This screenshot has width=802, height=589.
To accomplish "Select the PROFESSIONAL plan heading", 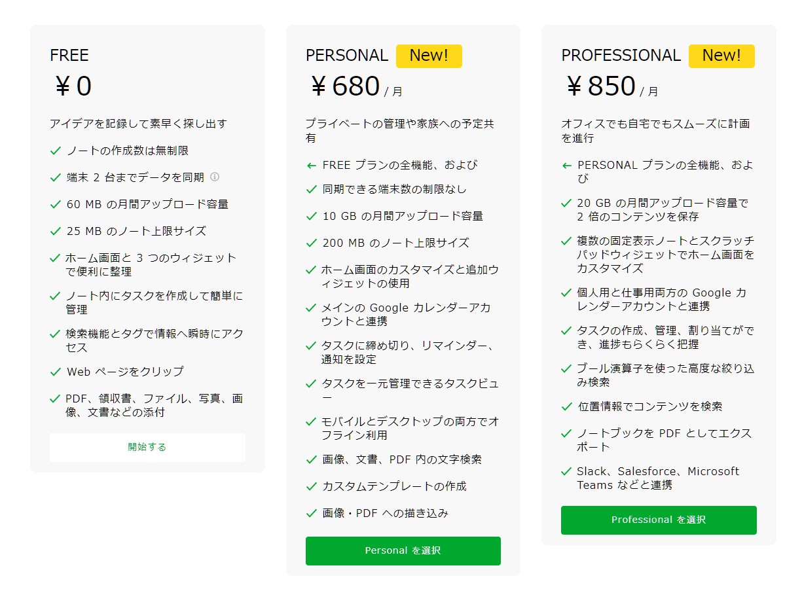I will point(620,56).
